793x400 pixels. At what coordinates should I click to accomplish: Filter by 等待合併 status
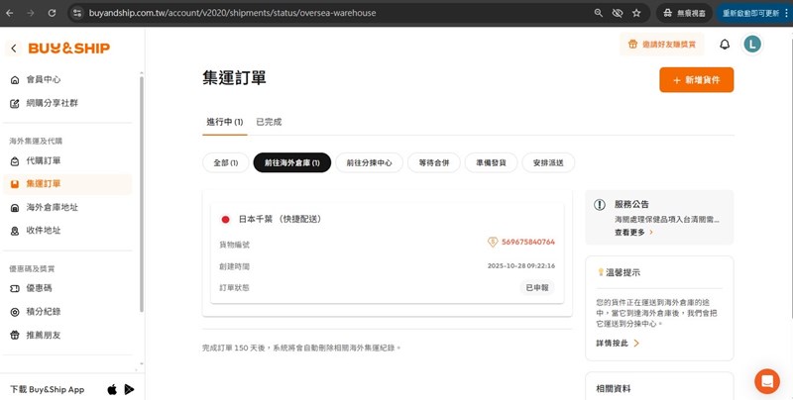(x=434, y=162)
